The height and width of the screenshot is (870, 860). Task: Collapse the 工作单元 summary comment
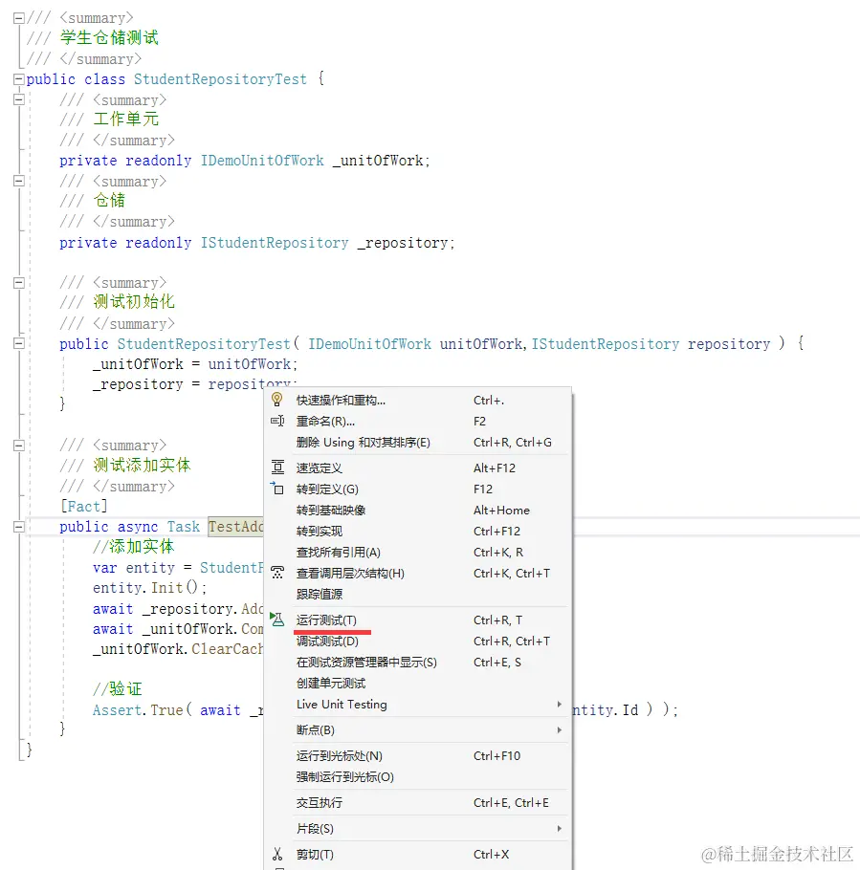pos(19,99)
